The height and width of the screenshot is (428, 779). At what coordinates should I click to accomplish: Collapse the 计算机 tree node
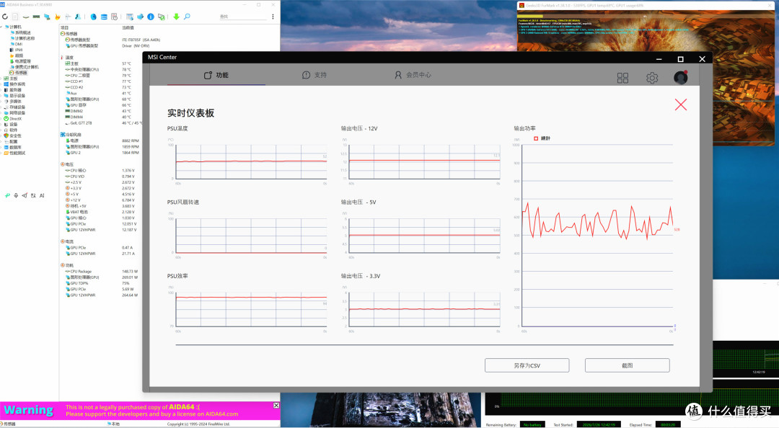tap(2, 27)
